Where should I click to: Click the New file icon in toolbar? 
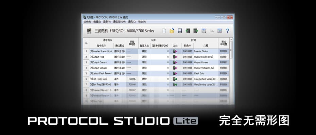point(164,31)
